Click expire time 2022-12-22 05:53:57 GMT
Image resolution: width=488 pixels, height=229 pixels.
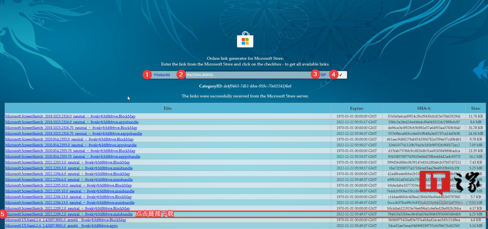[357, 157]
